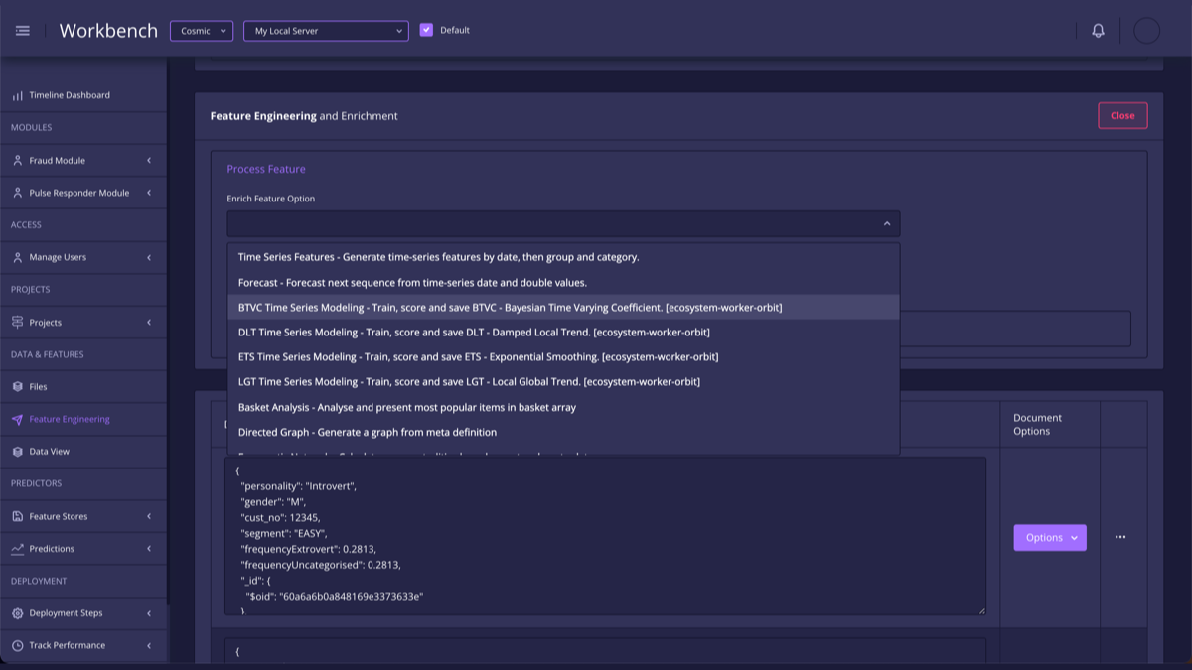1192x670 pixels.
Task: Open the user avatar circle
Action: click(x=1146, y=31)
